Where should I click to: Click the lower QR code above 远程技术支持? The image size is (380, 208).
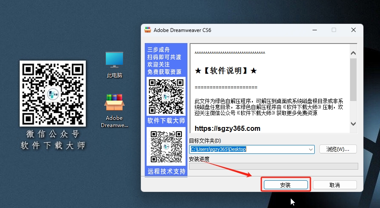(x=166, y=147)
